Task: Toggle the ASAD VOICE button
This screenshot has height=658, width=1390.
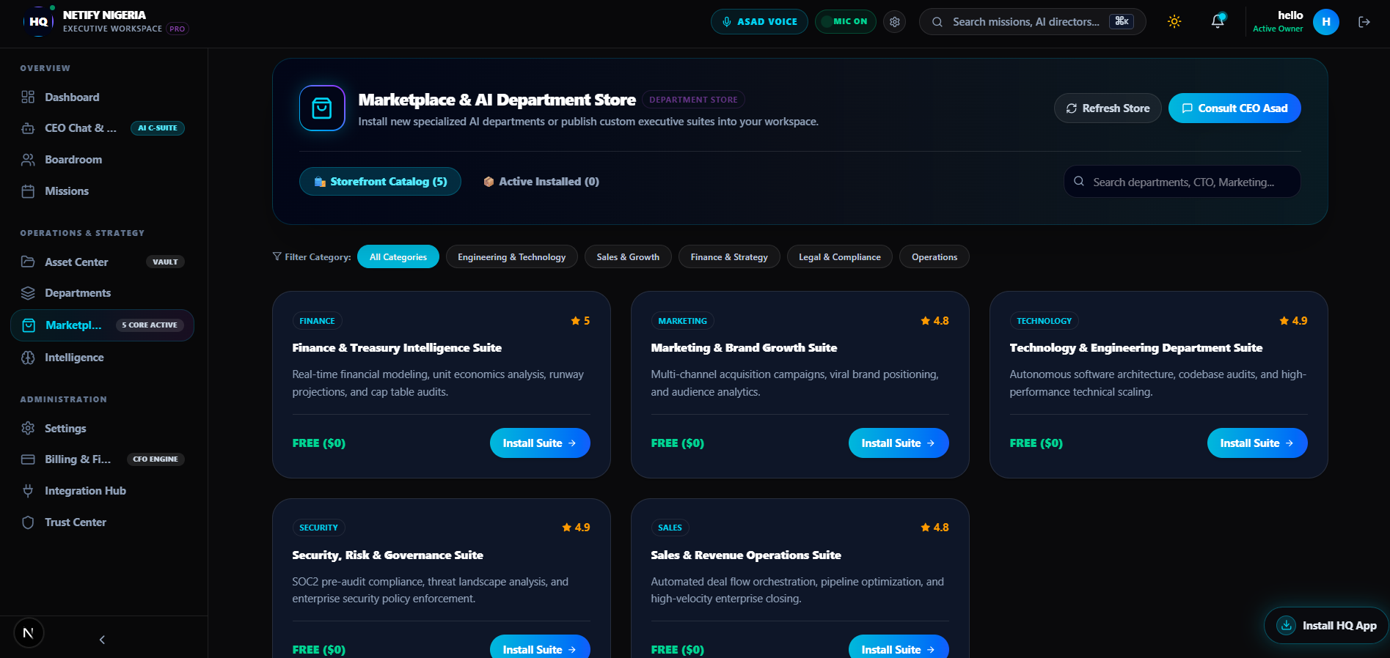Action: (x=759, y=22)
